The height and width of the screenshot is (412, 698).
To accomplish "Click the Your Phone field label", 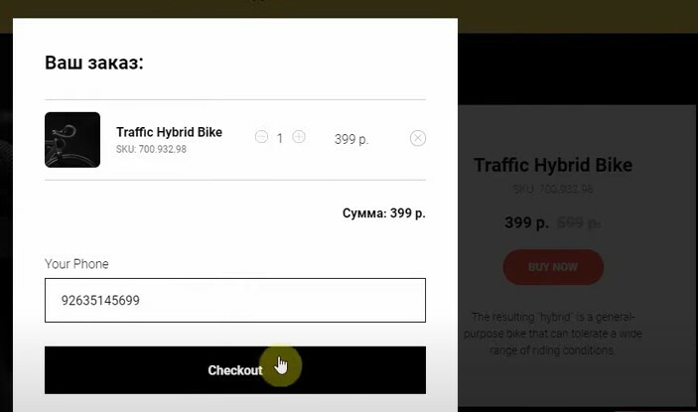I will (x=76, y=264).
